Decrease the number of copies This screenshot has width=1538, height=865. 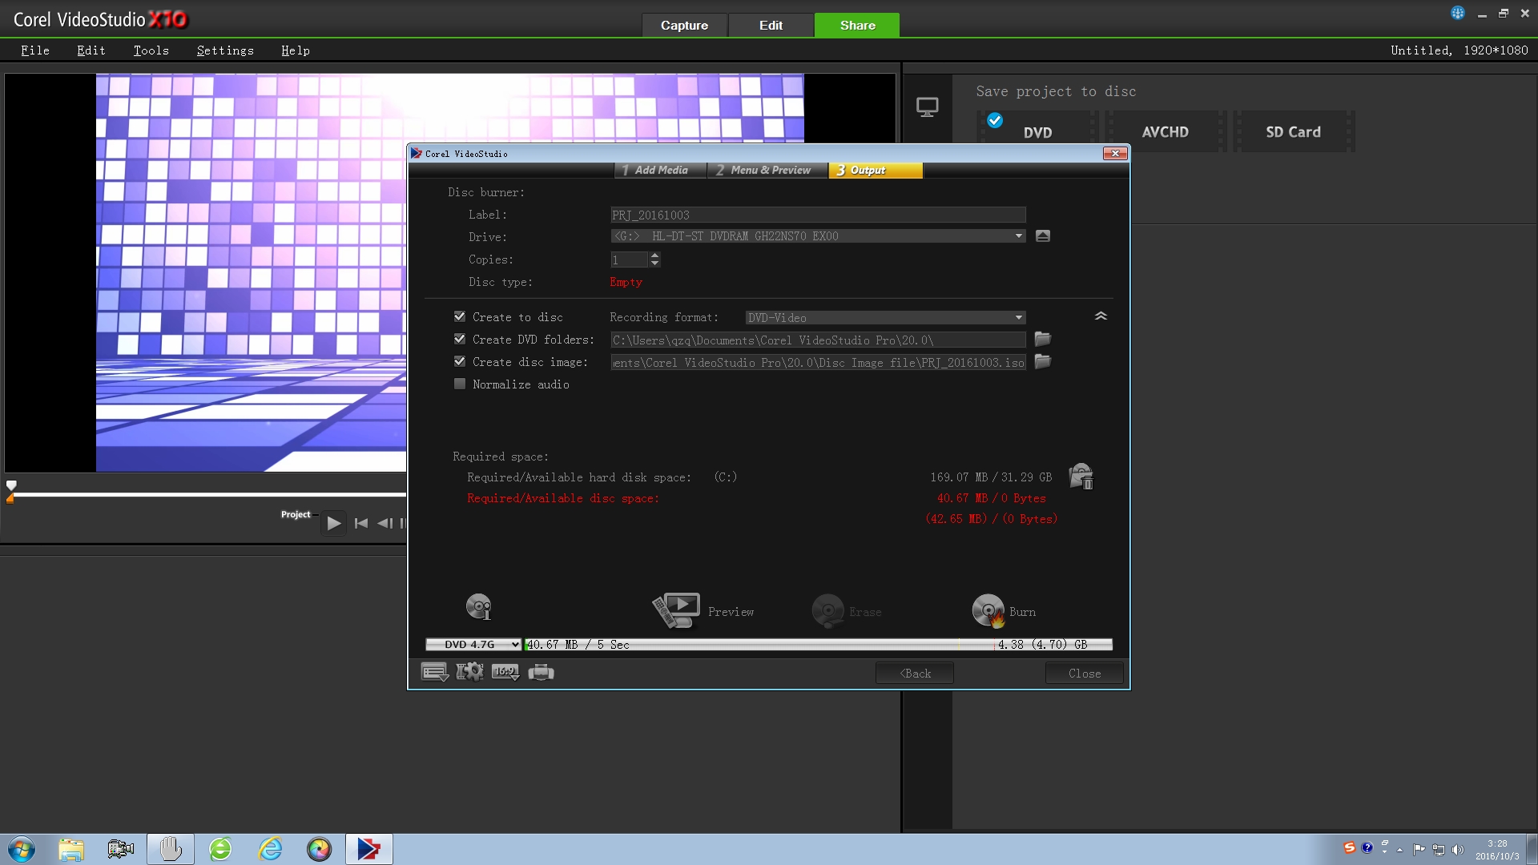pos(655,263)
